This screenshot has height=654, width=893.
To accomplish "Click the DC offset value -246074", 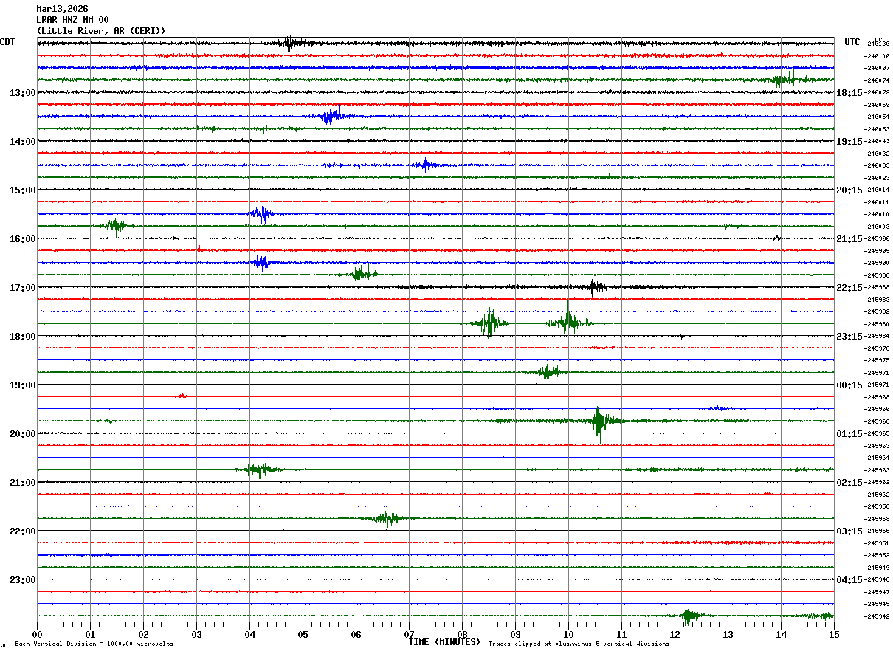I will pos(876,80).
